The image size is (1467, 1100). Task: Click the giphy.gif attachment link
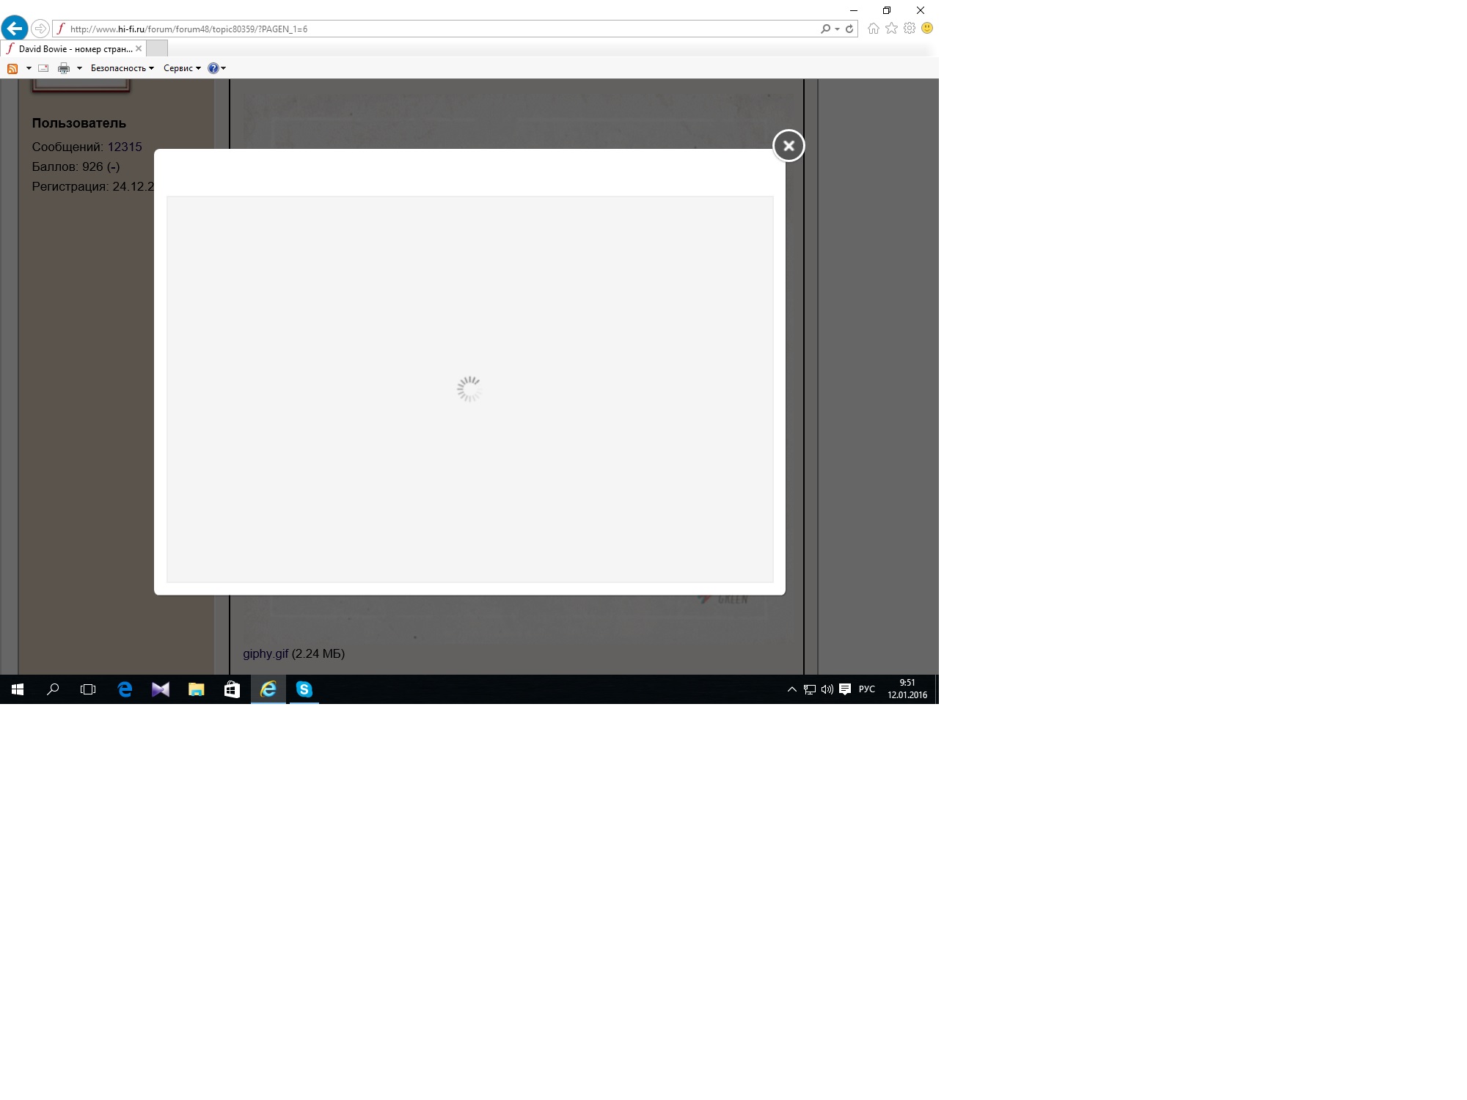(x=266, y=653)
